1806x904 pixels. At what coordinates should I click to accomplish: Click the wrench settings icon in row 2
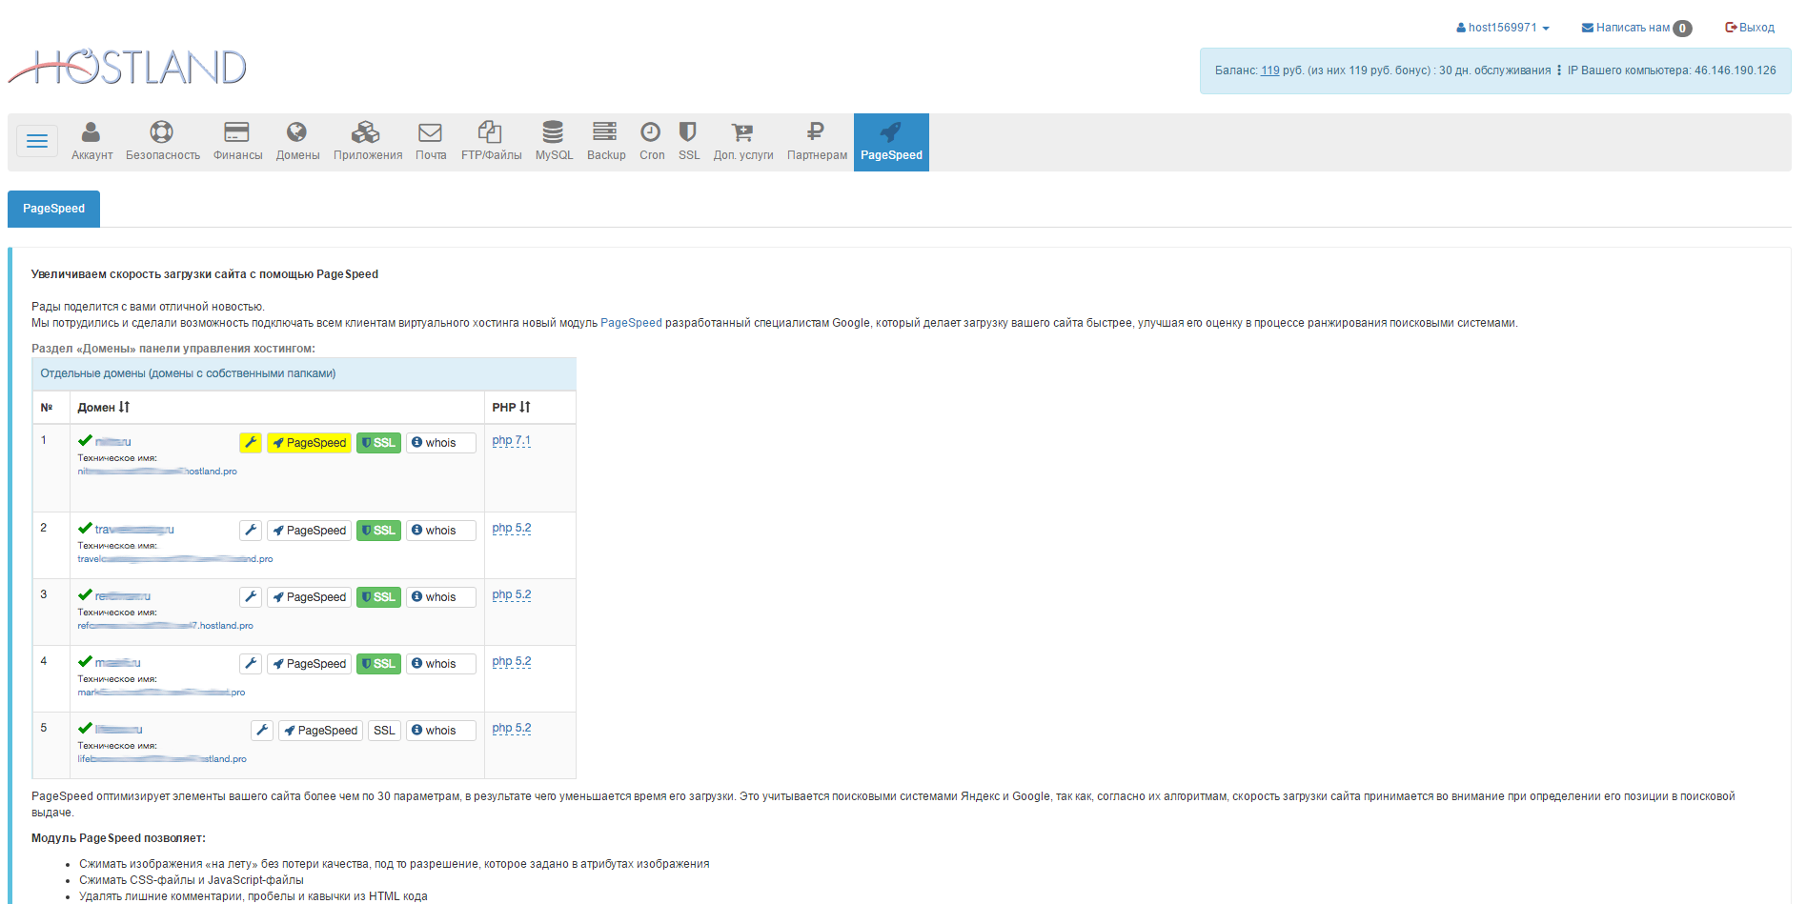pos(251,531)
